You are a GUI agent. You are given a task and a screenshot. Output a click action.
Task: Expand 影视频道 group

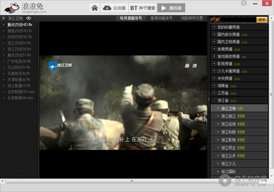214,64
